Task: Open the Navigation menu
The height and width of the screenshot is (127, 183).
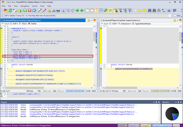Action: click(x=25, y=6)
